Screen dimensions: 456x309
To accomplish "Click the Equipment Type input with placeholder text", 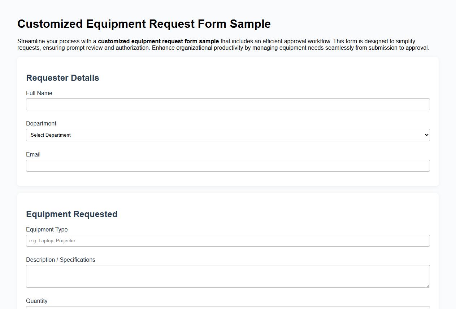I will pos(228,240).
